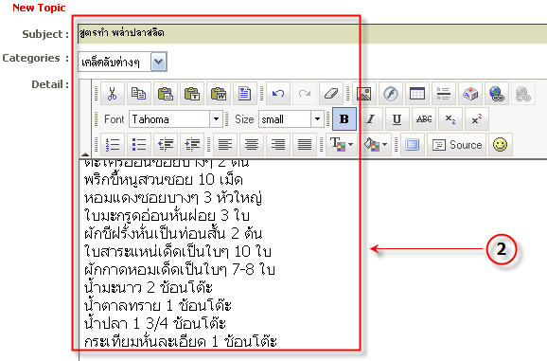The height and width of the screenshot is (361, 547).
Task: Click the Insert Flash icon
Action: [x=391, y=94]
